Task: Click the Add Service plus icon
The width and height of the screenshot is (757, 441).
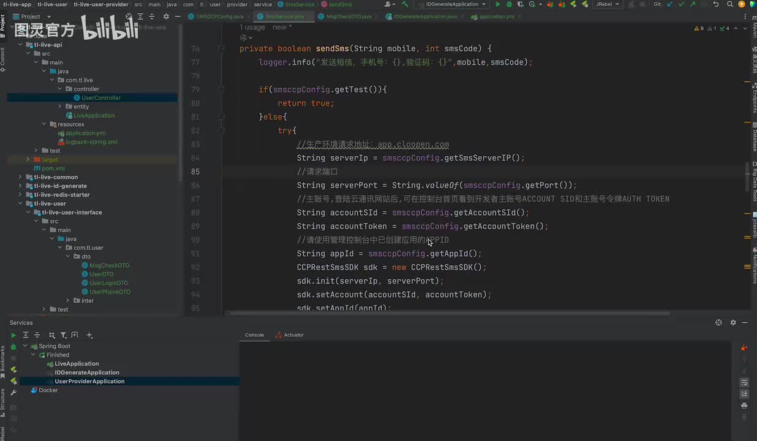Action: pyautogui.click(x=89, y=335)
